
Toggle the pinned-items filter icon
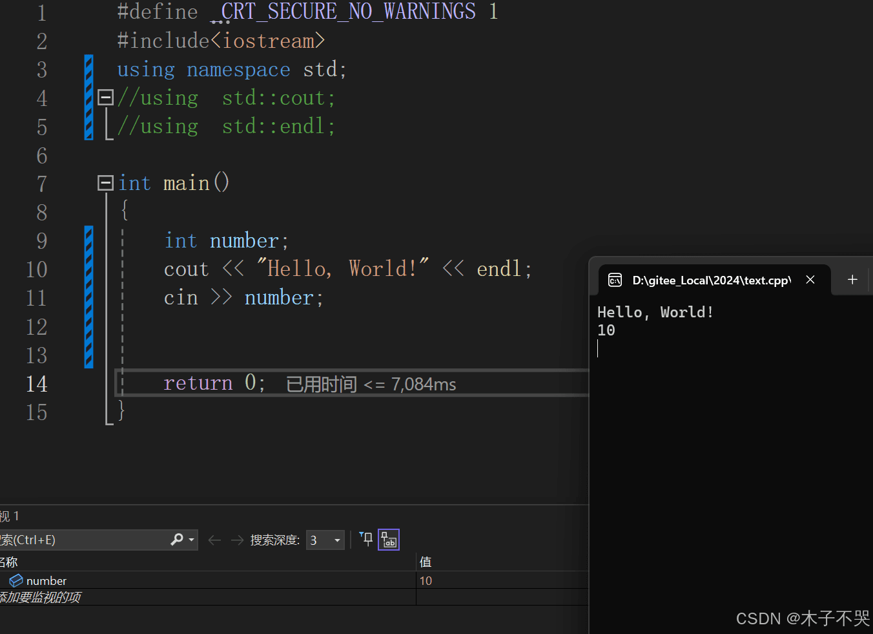(366, 539)
